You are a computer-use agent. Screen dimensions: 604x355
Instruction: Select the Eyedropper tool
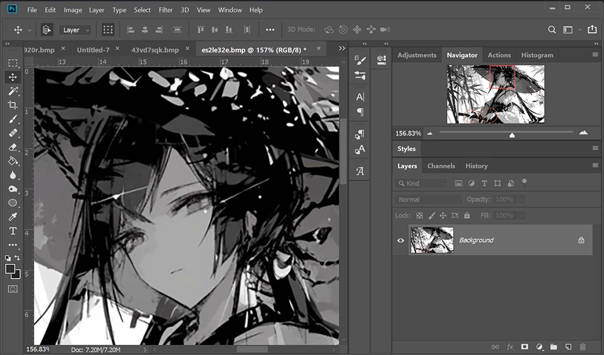tap(13, 217)
